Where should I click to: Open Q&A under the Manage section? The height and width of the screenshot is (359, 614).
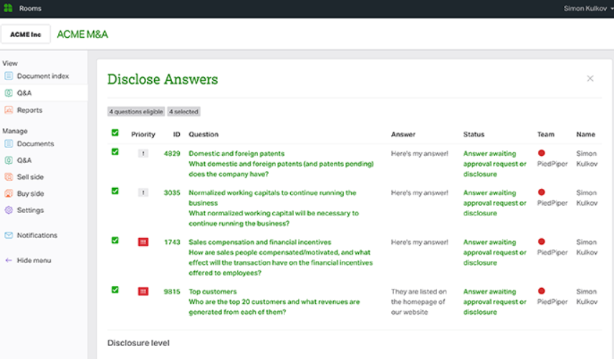pyautogui.click(x=24, y=160)
